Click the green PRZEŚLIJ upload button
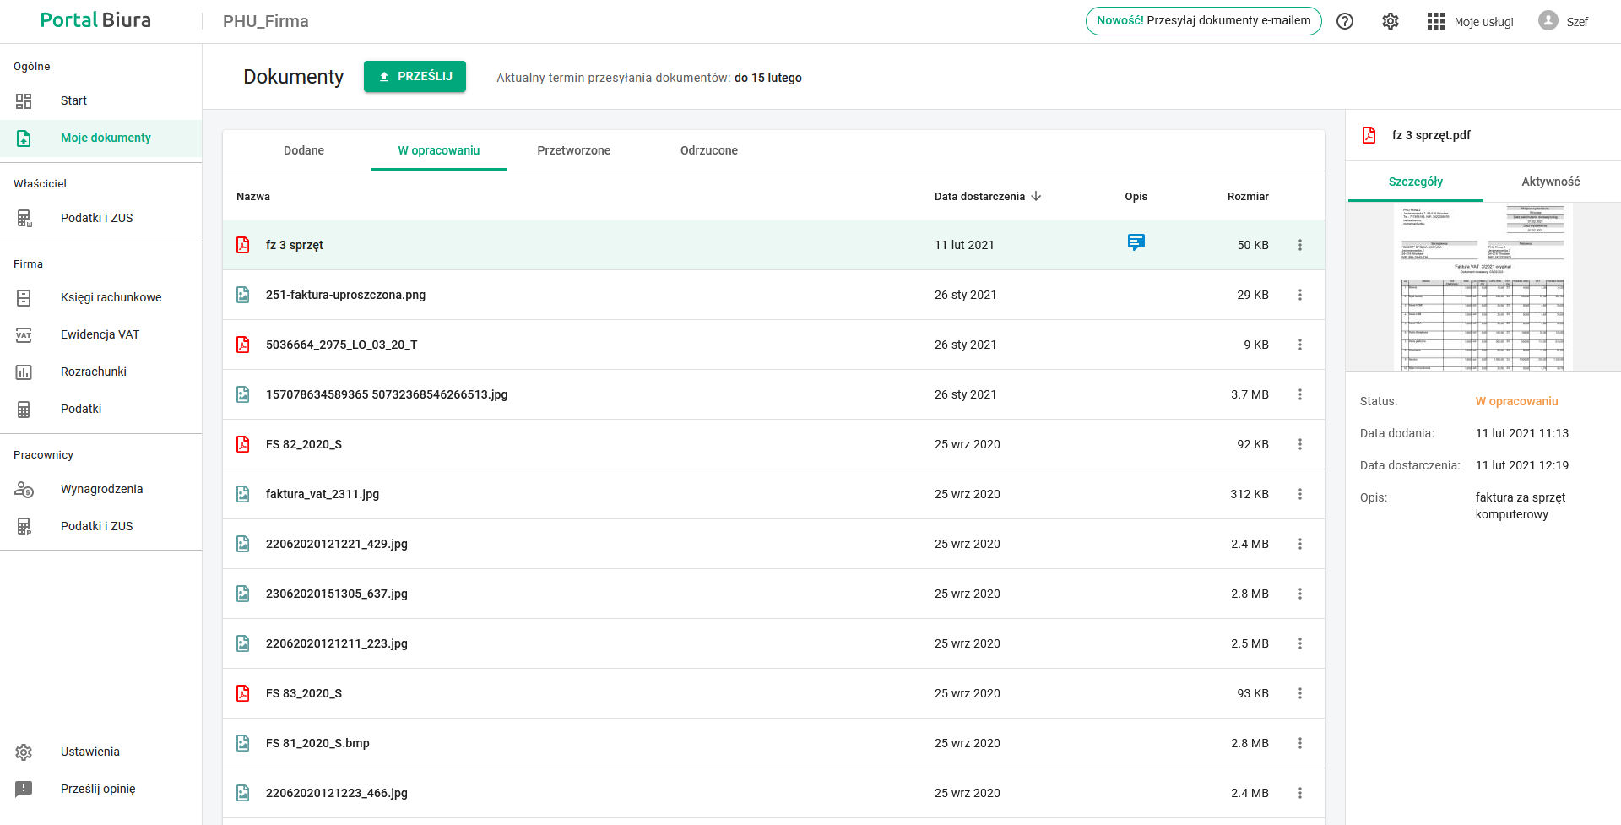 tap(415, 76)
